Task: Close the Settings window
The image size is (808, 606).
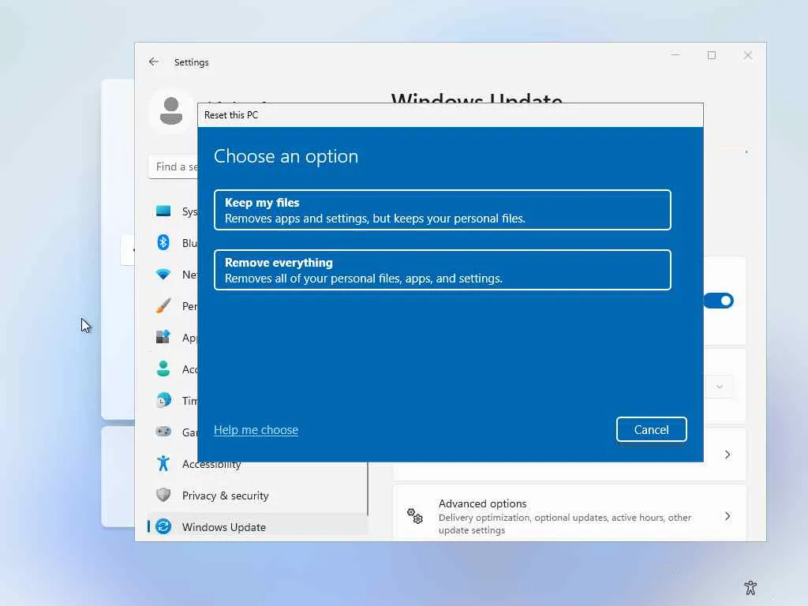Action: 748,55
